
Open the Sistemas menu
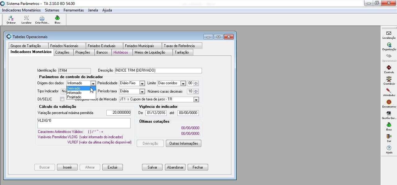coord(52,10)
